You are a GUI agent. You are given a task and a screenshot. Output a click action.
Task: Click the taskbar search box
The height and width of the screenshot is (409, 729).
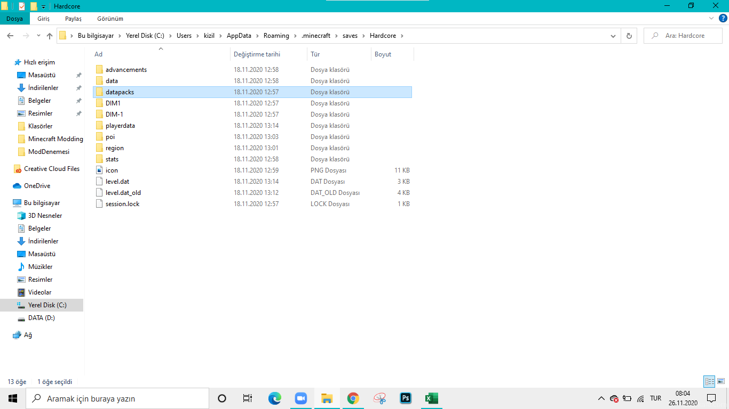[117, 398]
